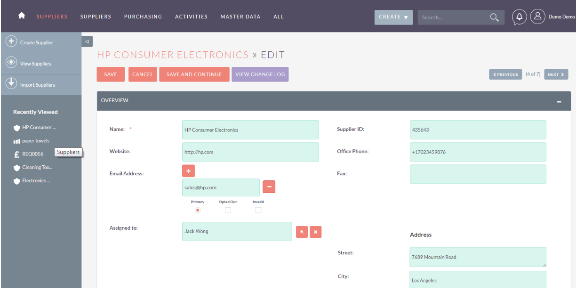576x292 pixels.
Task: Click the Assigned to input field
Action: [237, 231]
